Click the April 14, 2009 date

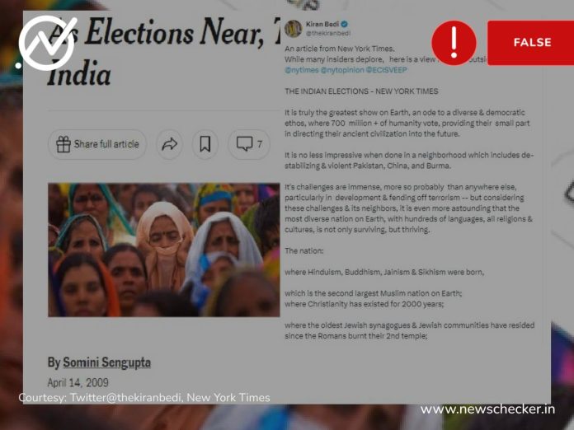(78, 382)
